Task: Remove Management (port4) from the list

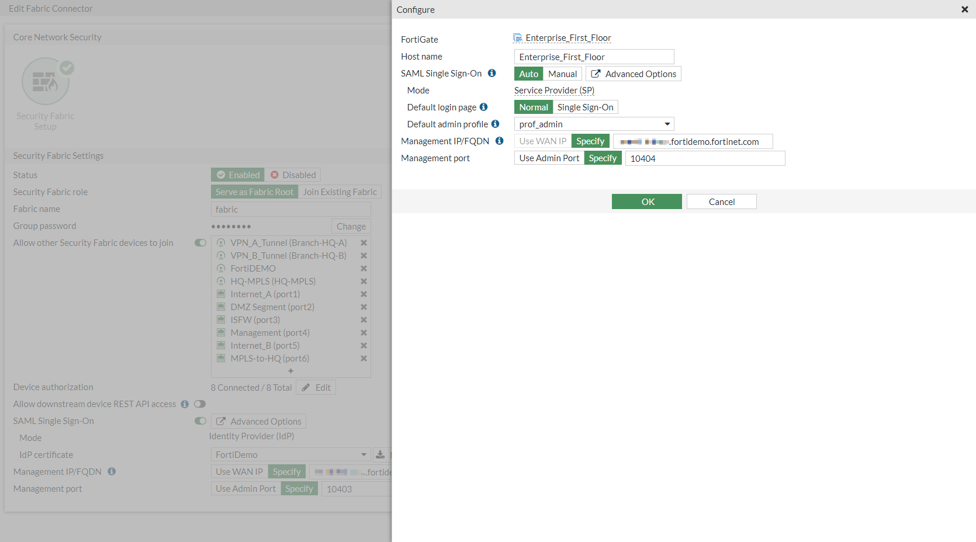Action: tap(364, 333)
